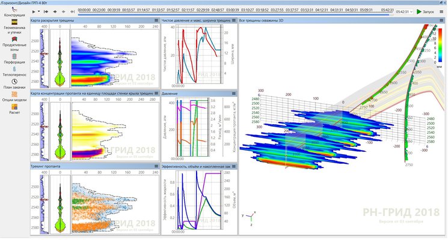
Task: Step back one time frame
Action: [x=55, y=11]
